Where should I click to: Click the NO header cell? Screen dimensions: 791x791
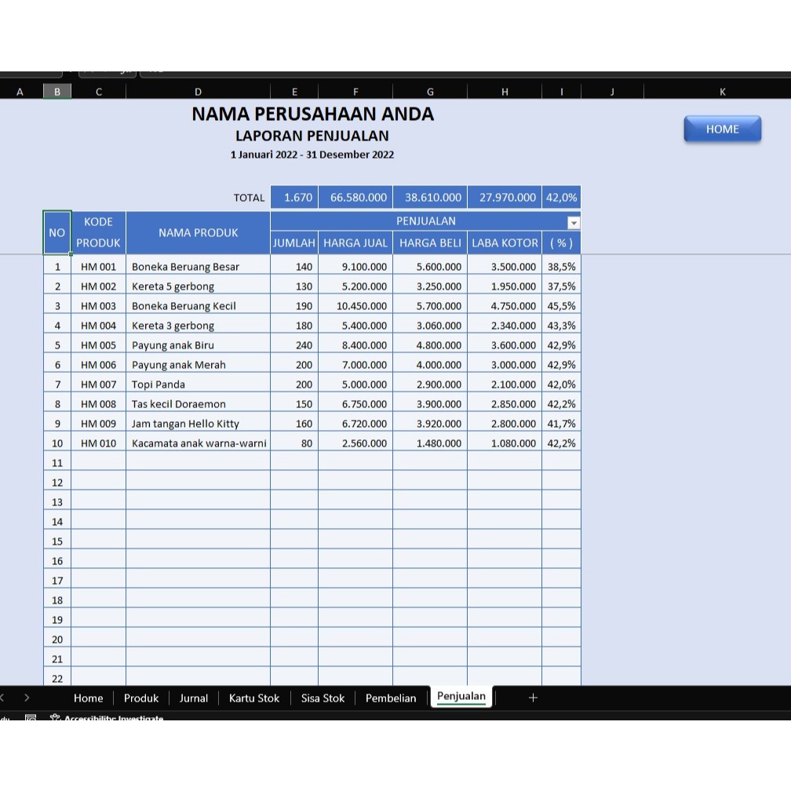[57, 232]
